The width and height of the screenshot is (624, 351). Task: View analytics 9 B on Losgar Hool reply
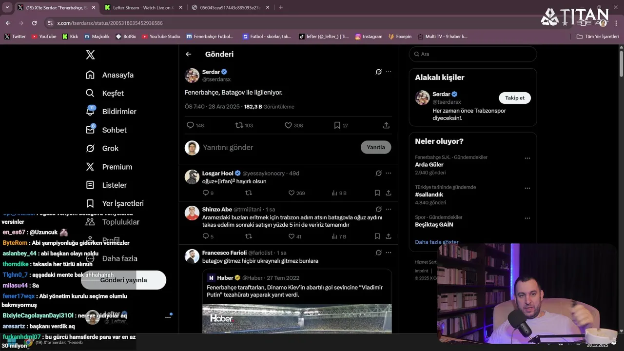click(x=339, y=193)
